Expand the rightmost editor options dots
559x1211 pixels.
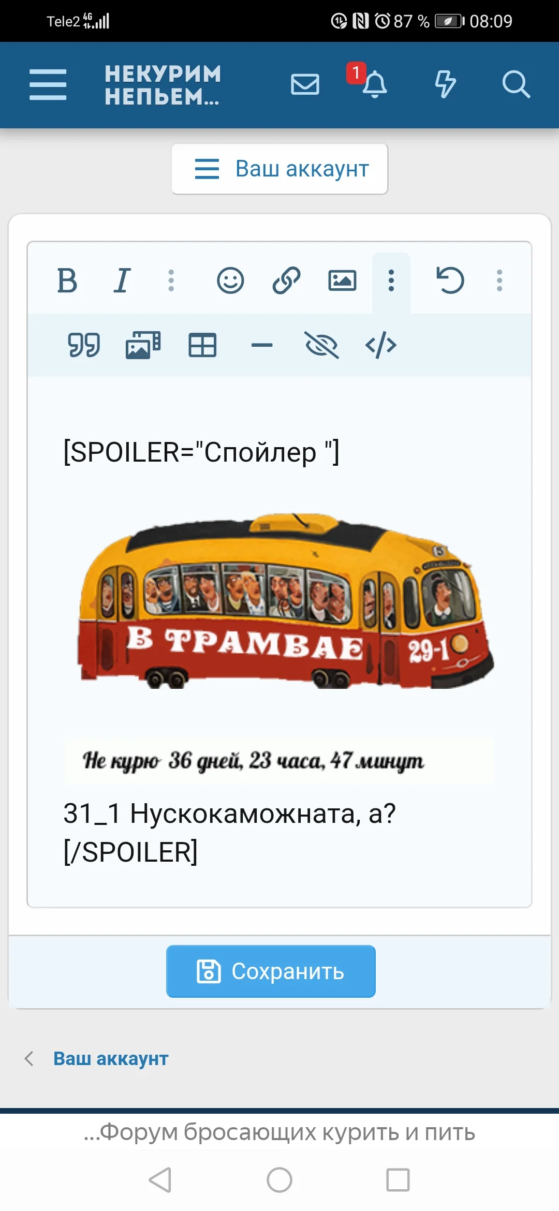pos(499,281)
